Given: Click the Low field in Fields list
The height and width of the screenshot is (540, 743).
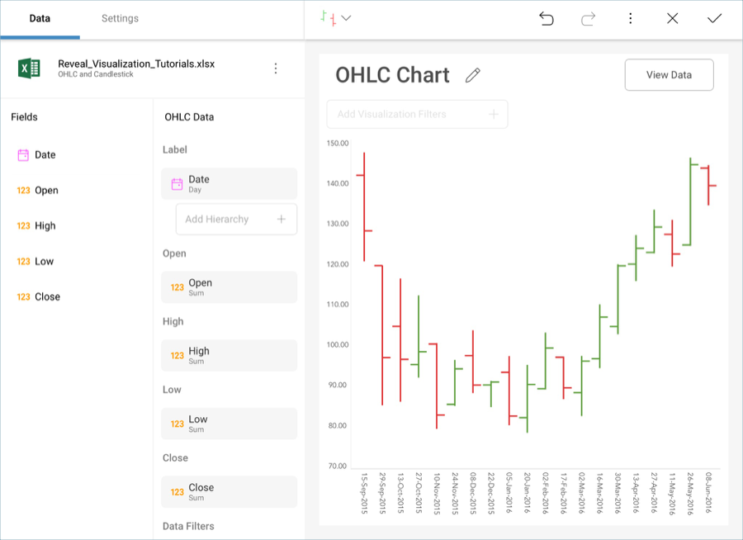Looking at the screenshot, I should click(44, 261).
